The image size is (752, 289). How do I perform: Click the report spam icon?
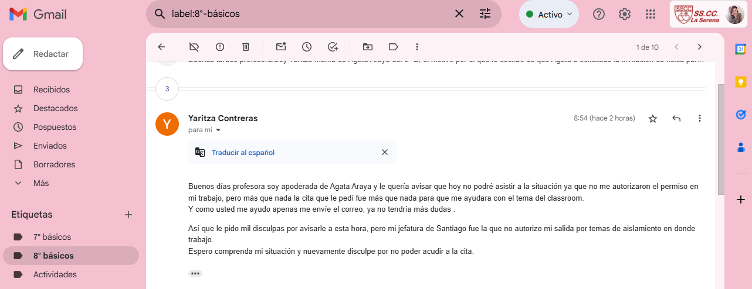(220, 47)
